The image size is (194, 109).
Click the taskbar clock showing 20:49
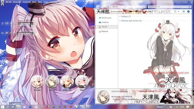182,107
